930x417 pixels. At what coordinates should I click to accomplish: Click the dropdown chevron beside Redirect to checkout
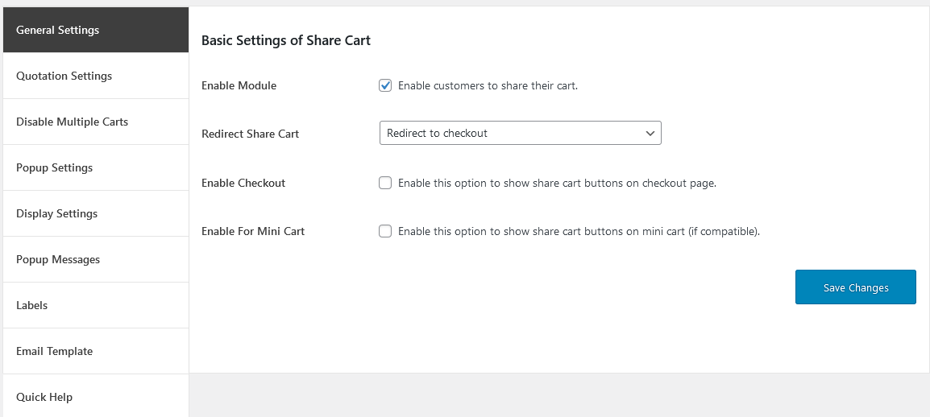point(650,134)
